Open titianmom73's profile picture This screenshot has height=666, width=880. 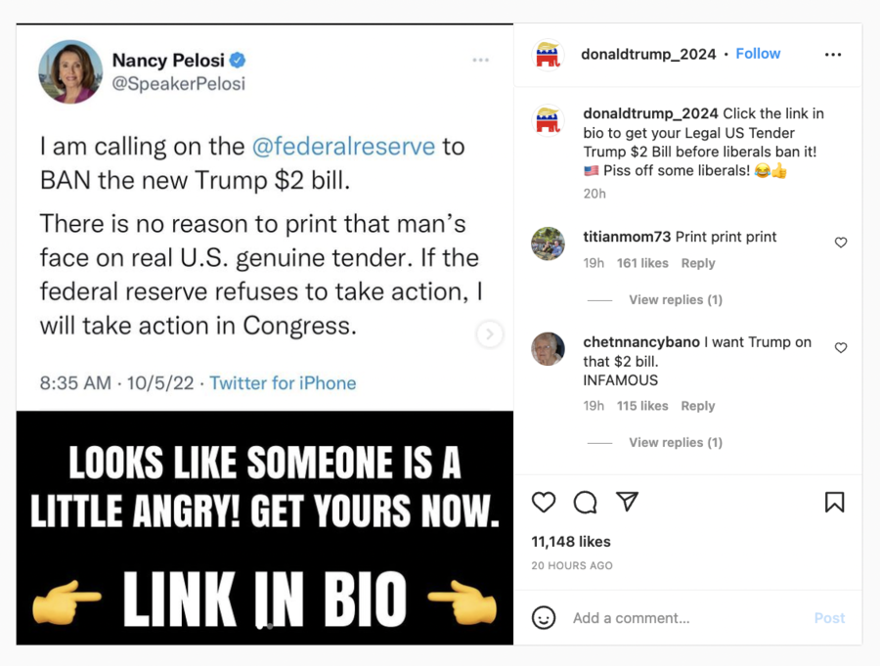(x=549, y=244)
